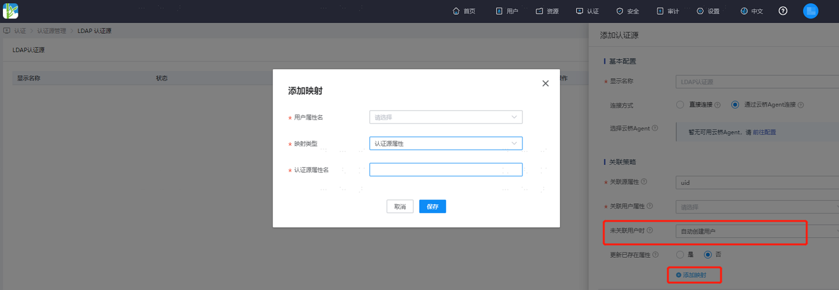Click the 显示名称 column header in table
The width and height of the screenshot is (839, 290).
click(29, 78)
